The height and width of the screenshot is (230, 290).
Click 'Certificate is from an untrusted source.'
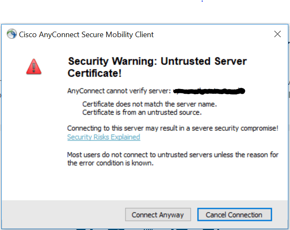tap(142, 112)
